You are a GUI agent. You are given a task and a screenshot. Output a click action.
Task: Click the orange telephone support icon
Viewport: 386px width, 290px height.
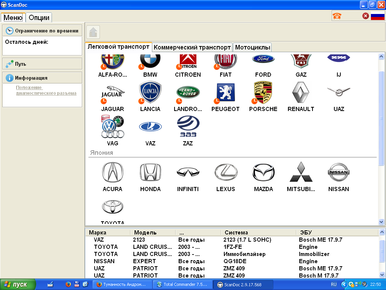(x=337, y=16)
